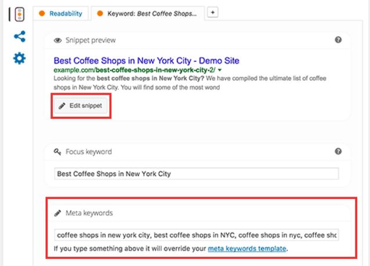The image size is (370, 266).
Task: Click into the Meta keywords input box
Action: pyautogui.click(x=196, y=235)
